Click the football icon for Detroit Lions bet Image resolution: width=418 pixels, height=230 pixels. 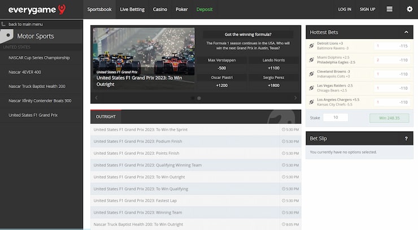click(x=311, y=46)
